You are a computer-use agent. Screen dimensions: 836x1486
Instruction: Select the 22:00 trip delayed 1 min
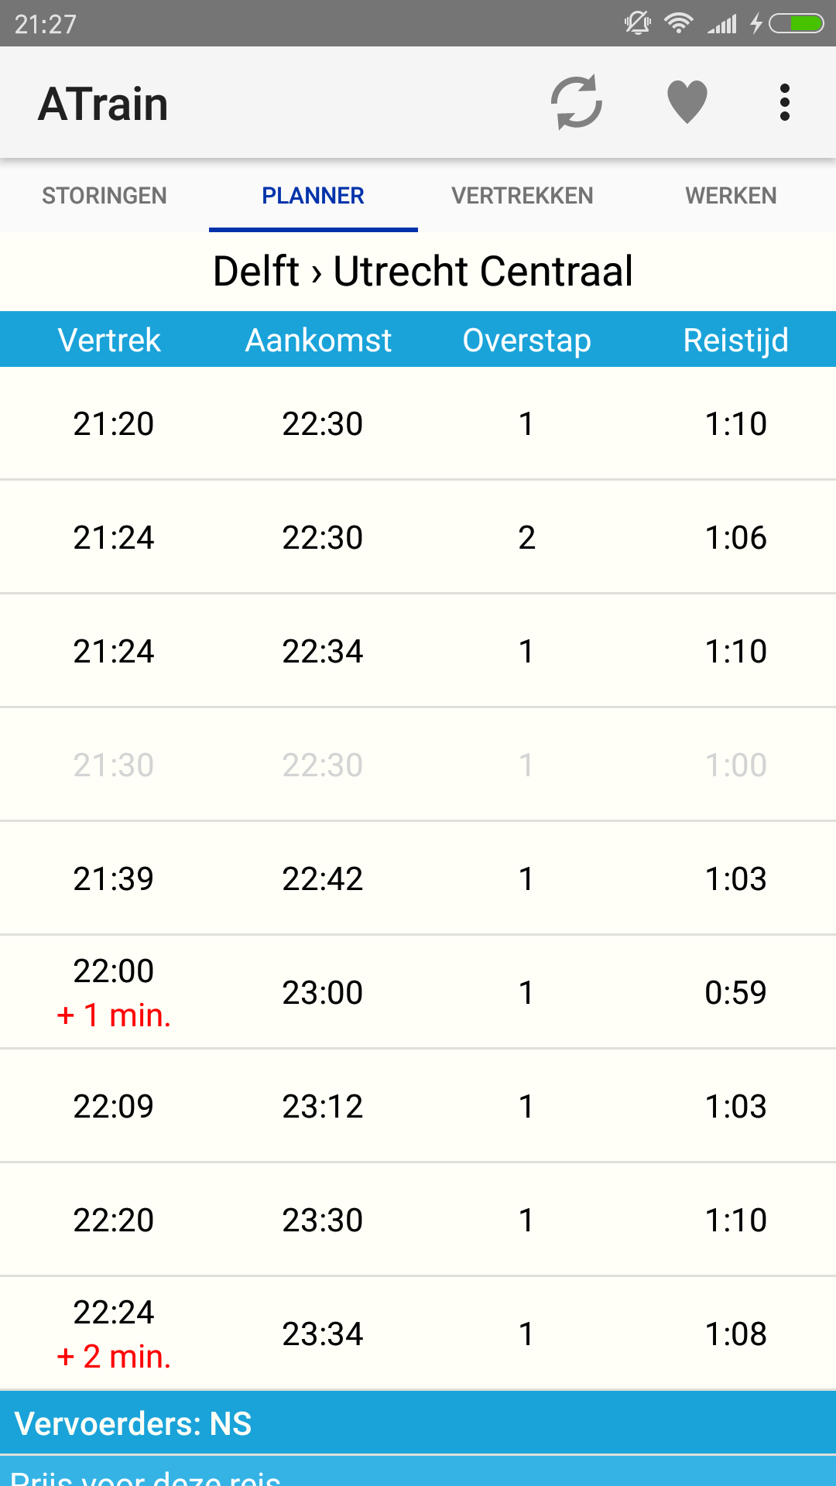(x=418, y=992)
